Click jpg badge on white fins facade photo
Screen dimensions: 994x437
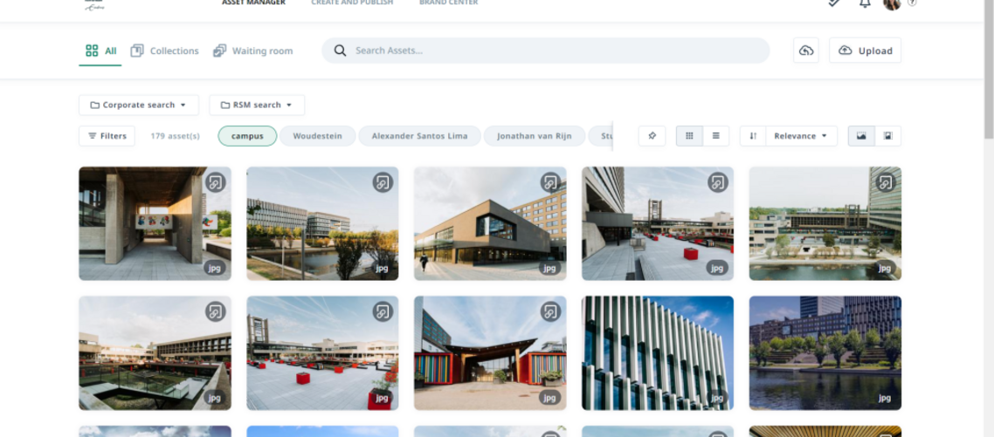(x=718, y=397)
